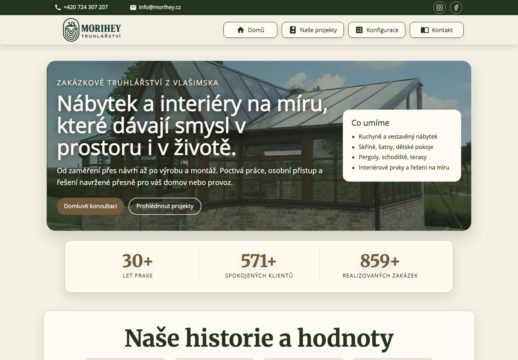Go to the Domů menu item

pyautogui.click(x=250, y=30)
